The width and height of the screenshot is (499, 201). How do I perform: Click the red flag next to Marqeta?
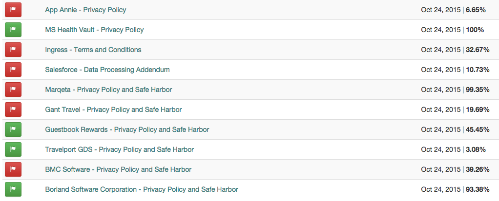point(13,90)
